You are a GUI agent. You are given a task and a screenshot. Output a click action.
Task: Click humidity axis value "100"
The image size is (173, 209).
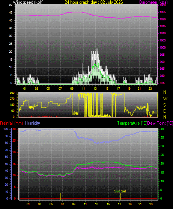[x=6, y=129]
